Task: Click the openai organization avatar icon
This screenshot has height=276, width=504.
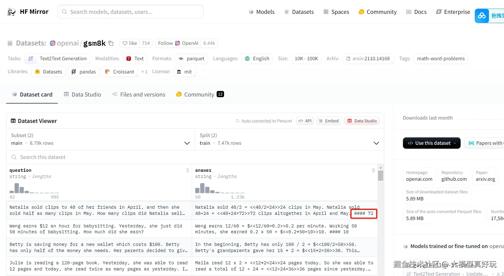Action: [x=53, y=43]
